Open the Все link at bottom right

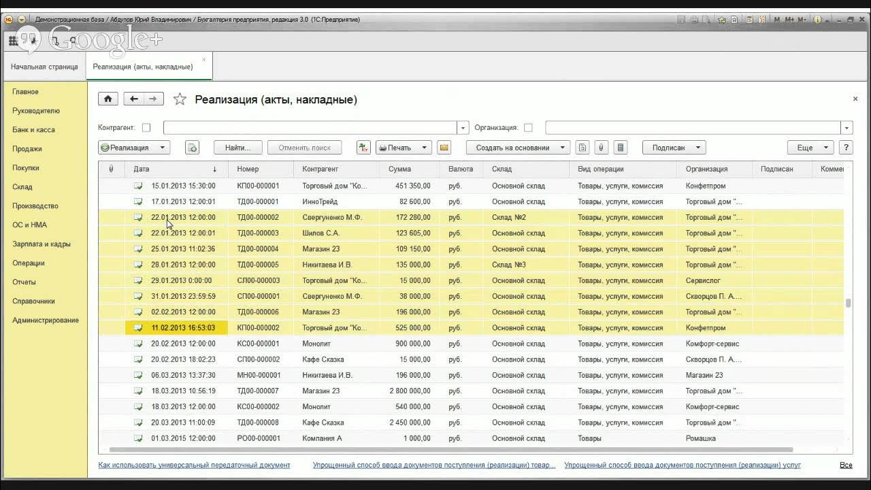[846, 465]
